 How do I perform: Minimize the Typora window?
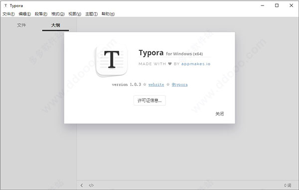click(x=263, y=5)
